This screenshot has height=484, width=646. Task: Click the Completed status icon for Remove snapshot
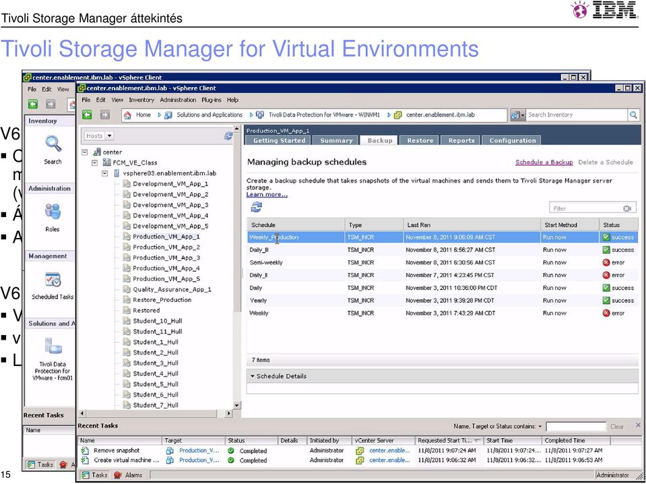pyautogui.click(x=231, y=450)
